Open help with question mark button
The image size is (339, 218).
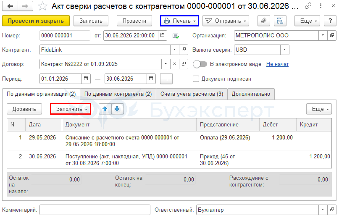point(330,21)
